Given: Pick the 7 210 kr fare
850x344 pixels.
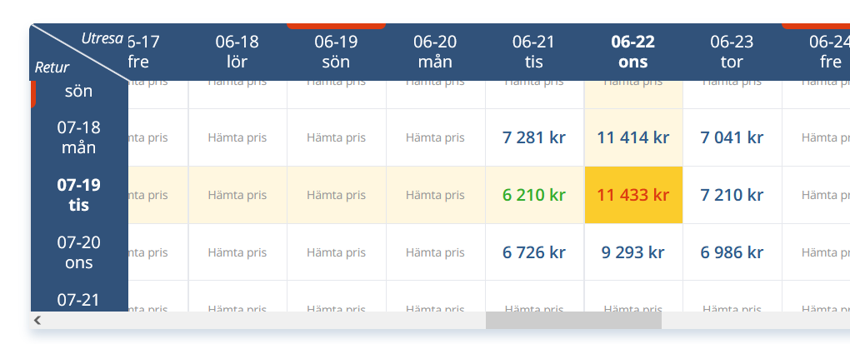Looking at the screenshot, I should 732,195.
